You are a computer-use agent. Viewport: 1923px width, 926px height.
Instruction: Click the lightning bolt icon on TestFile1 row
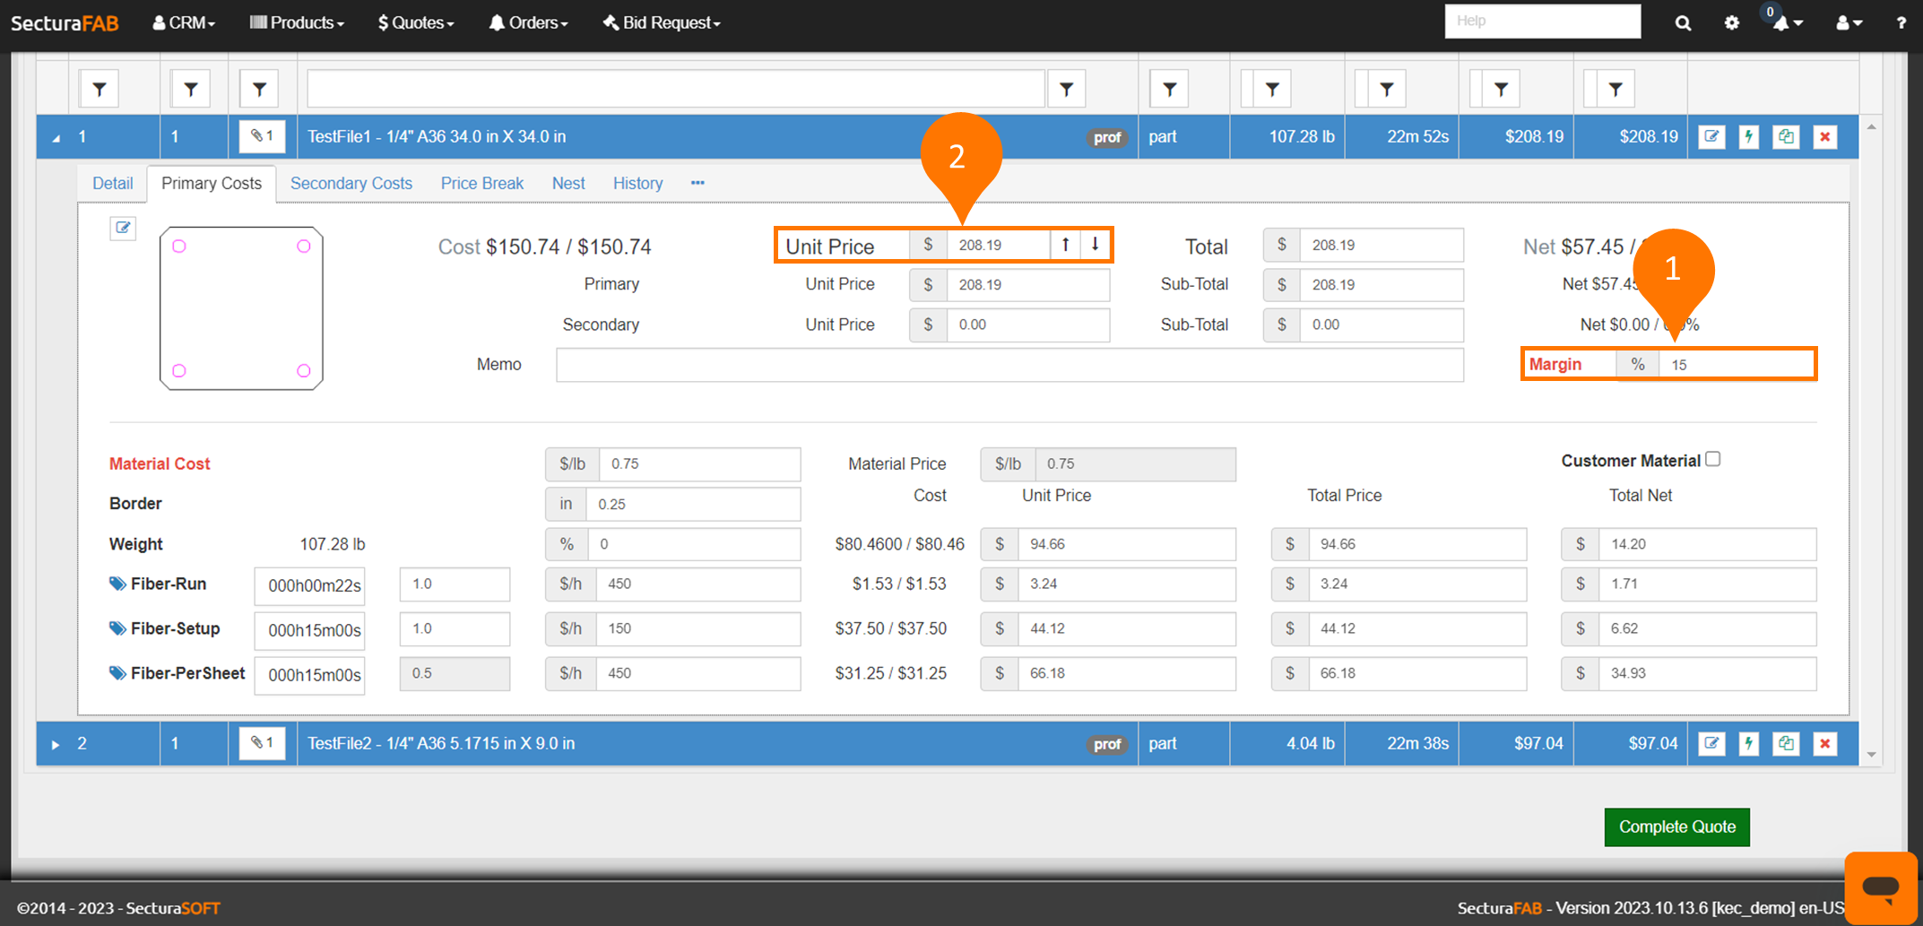[x=1748, y=137]
